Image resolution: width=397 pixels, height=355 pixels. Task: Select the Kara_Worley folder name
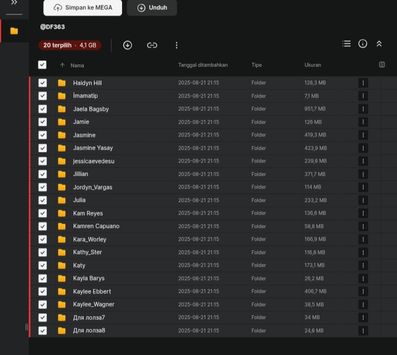coord(90,239)
